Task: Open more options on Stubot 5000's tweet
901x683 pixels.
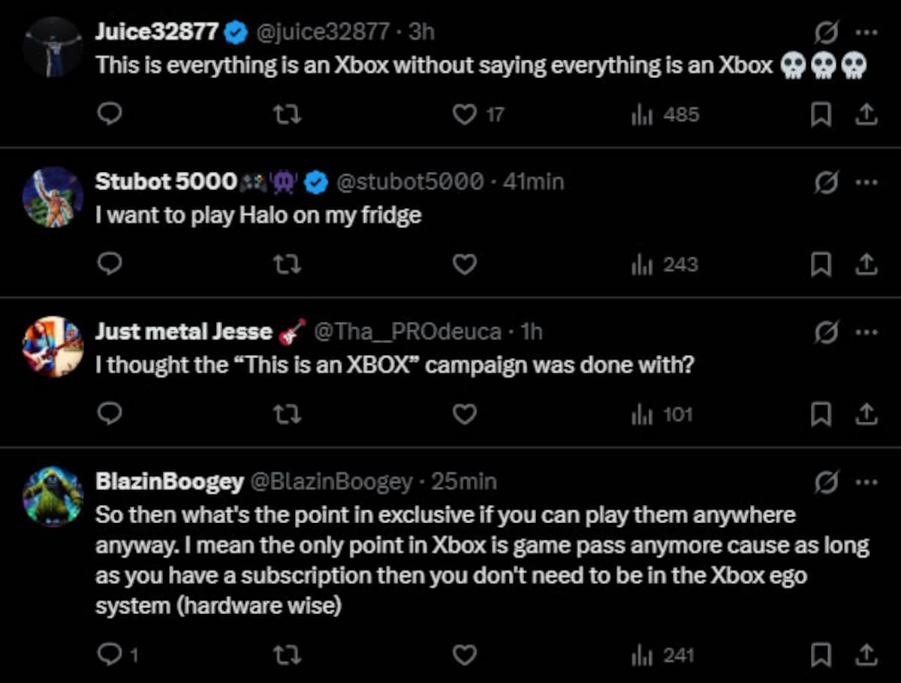Action: point(866,182)
